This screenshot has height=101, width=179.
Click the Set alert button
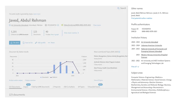coord(15,43)
